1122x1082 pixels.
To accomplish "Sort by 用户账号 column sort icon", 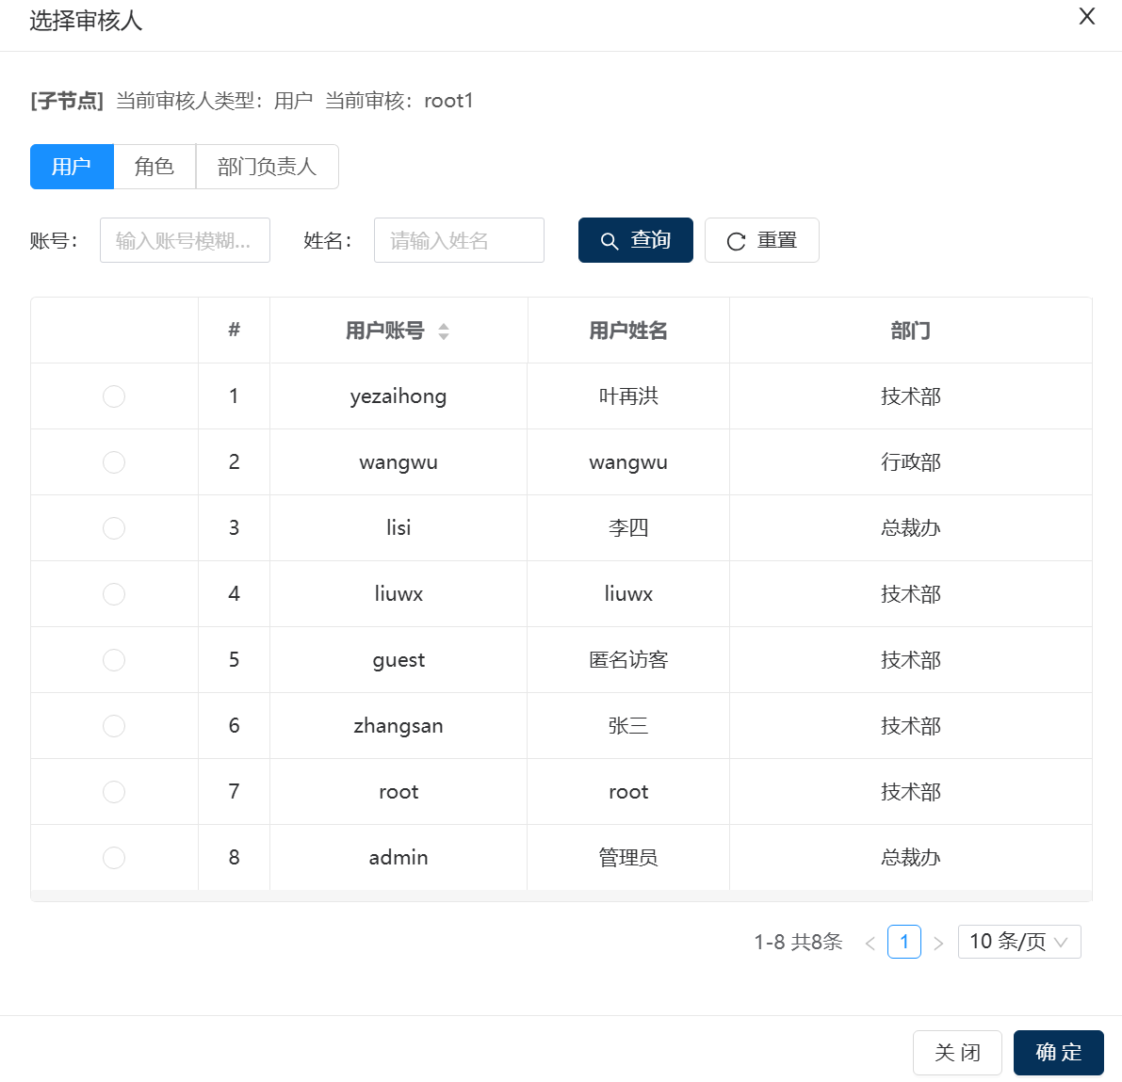I will [x=444, y=331].
